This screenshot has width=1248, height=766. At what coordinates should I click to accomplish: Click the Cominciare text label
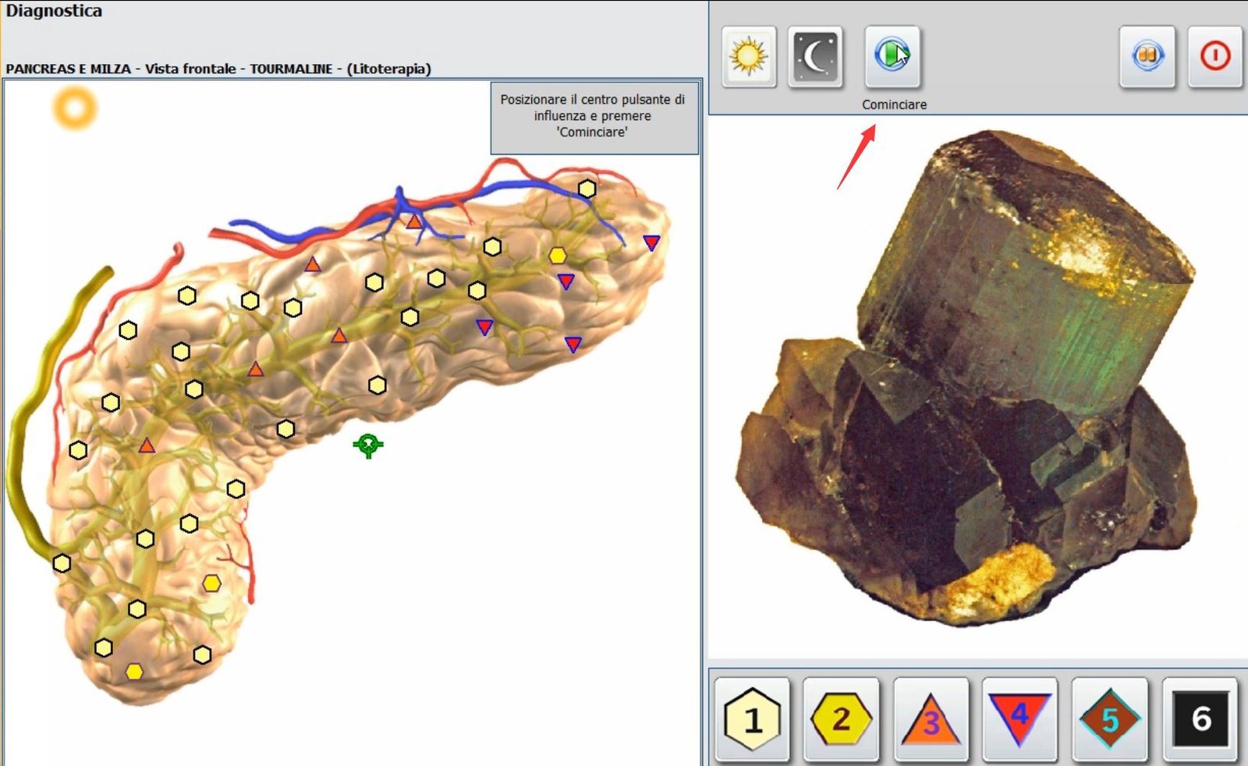894,105
